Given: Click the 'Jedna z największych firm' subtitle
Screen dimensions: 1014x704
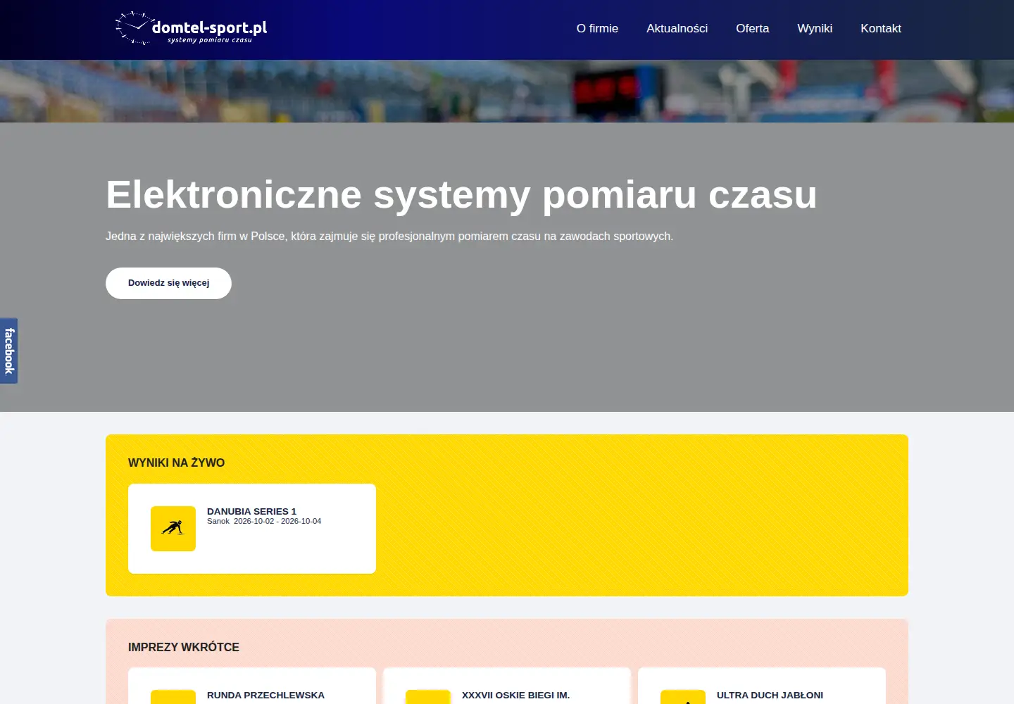Looking at the screenshot, I should pyautogui.click(x=389, y=237).
